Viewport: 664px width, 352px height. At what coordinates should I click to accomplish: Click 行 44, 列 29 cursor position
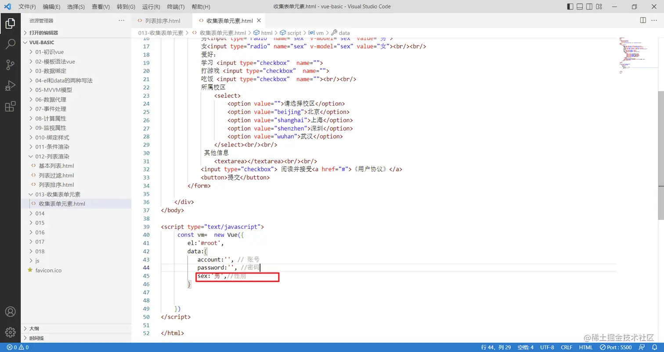(496, 347)
